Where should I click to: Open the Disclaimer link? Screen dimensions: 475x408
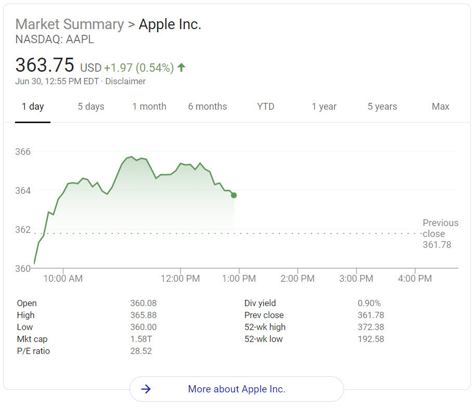126,82
